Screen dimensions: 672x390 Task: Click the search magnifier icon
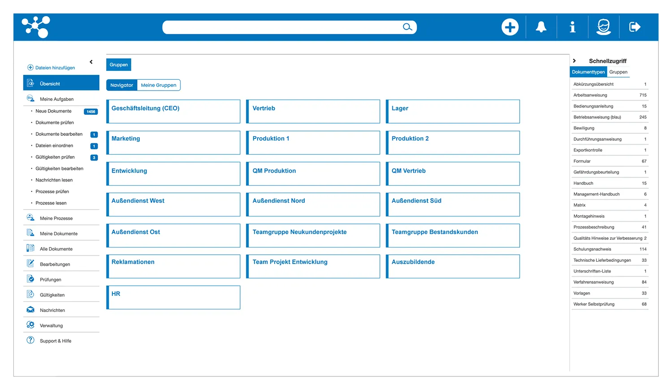(407, 27)
